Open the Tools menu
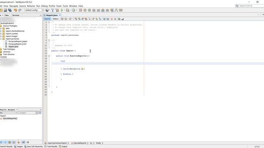 65,6
